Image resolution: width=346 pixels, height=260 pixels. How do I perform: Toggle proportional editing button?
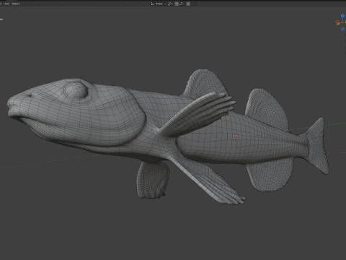(x=188, y=4)
